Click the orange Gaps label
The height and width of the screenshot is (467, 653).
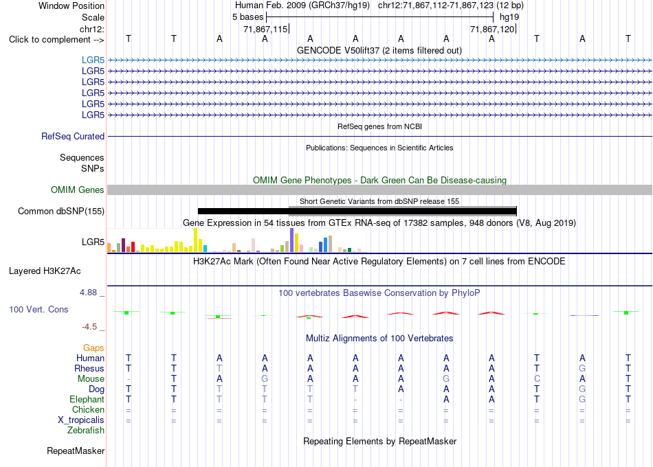(93, 348)
